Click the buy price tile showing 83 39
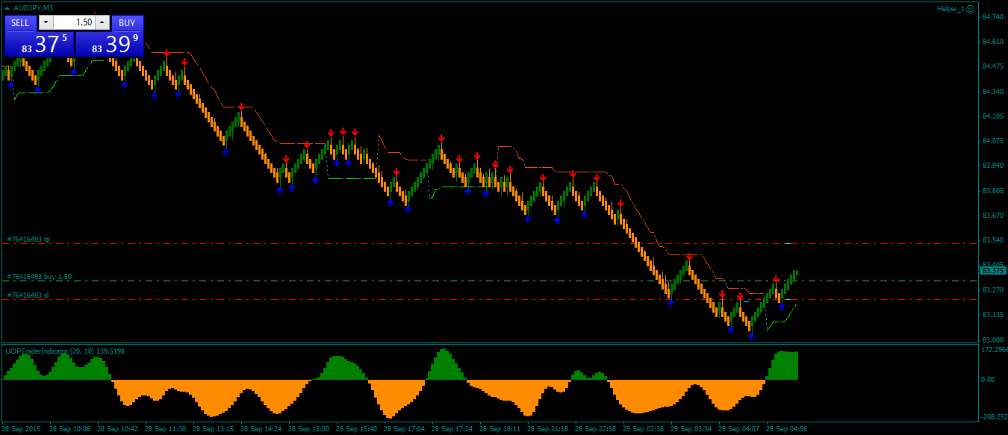The height and width of the screenshot is (435, 1008). click(x=110, y=44)
